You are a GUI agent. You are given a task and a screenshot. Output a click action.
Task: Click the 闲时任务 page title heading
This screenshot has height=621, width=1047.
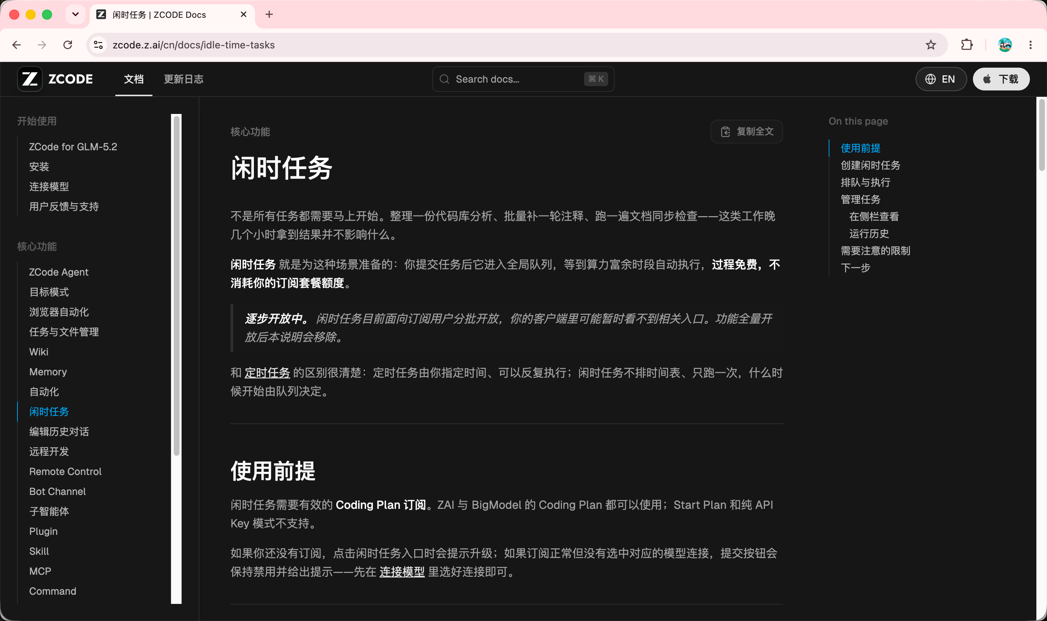[281, 169]
